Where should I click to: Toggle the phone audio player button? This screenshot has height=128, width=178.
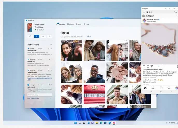(49, 36)
